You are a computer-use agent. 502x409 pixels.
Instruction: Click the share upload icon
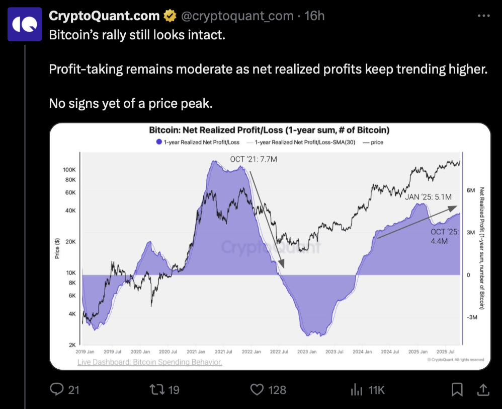pos(482,389)
